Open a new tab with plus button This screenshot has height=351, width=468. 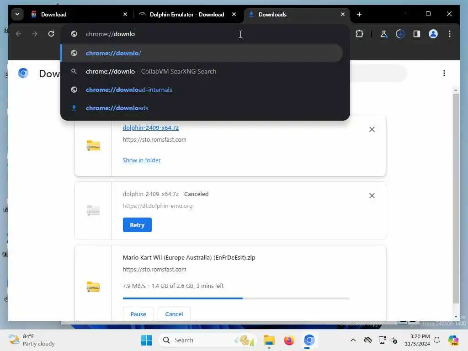coord(359,14)
